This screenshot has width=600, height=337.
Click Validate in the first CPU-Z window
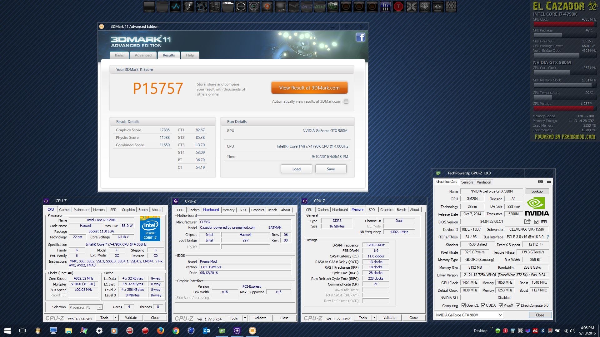pos(131,318)
